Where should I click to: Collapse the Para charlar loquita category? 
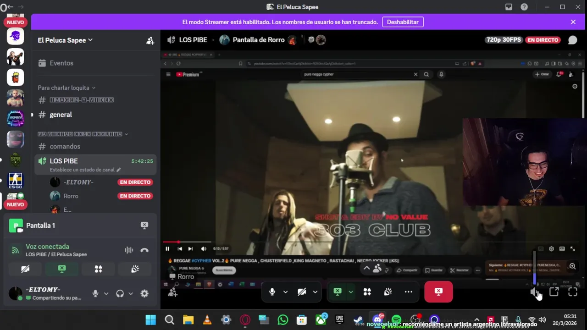point(66,88)
